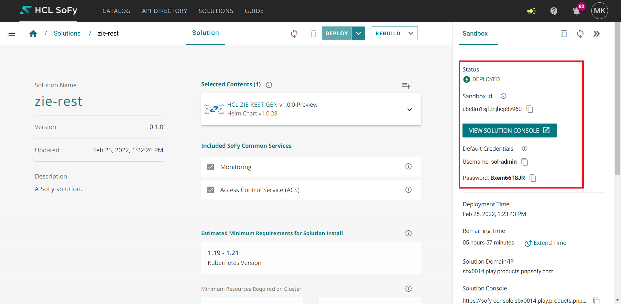
Task: Click the Extend Time link
Action: (545, 243)
